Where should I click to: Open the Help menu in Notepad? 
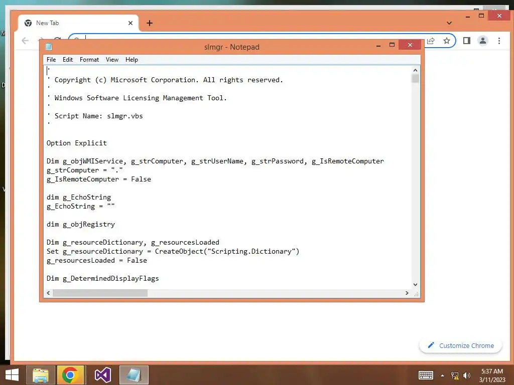click(x=132, y=60)
